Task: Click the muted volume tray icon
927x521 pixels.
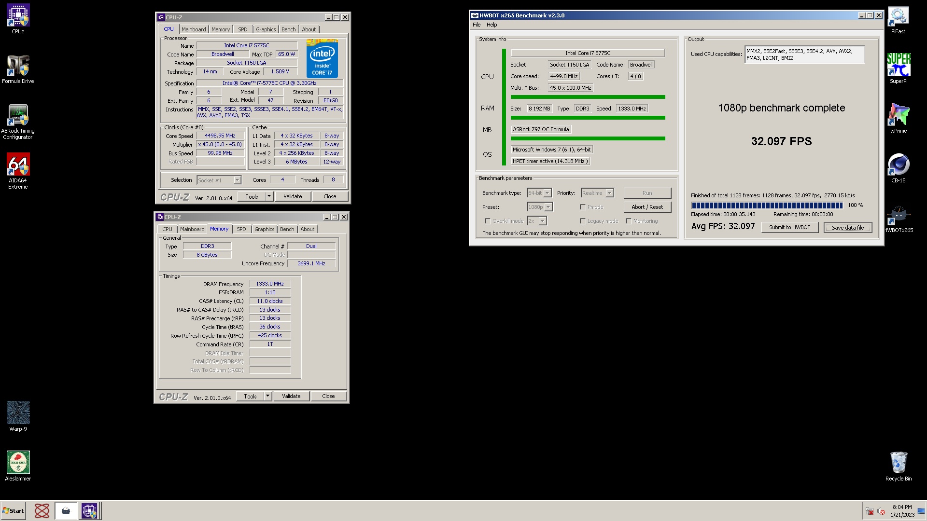Action: coord(881,511)
